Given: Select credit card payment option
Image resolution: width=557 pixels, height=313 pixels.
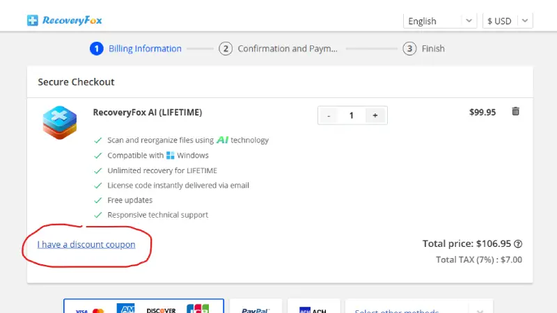Looking at the screenshot, I should [143, 307].
